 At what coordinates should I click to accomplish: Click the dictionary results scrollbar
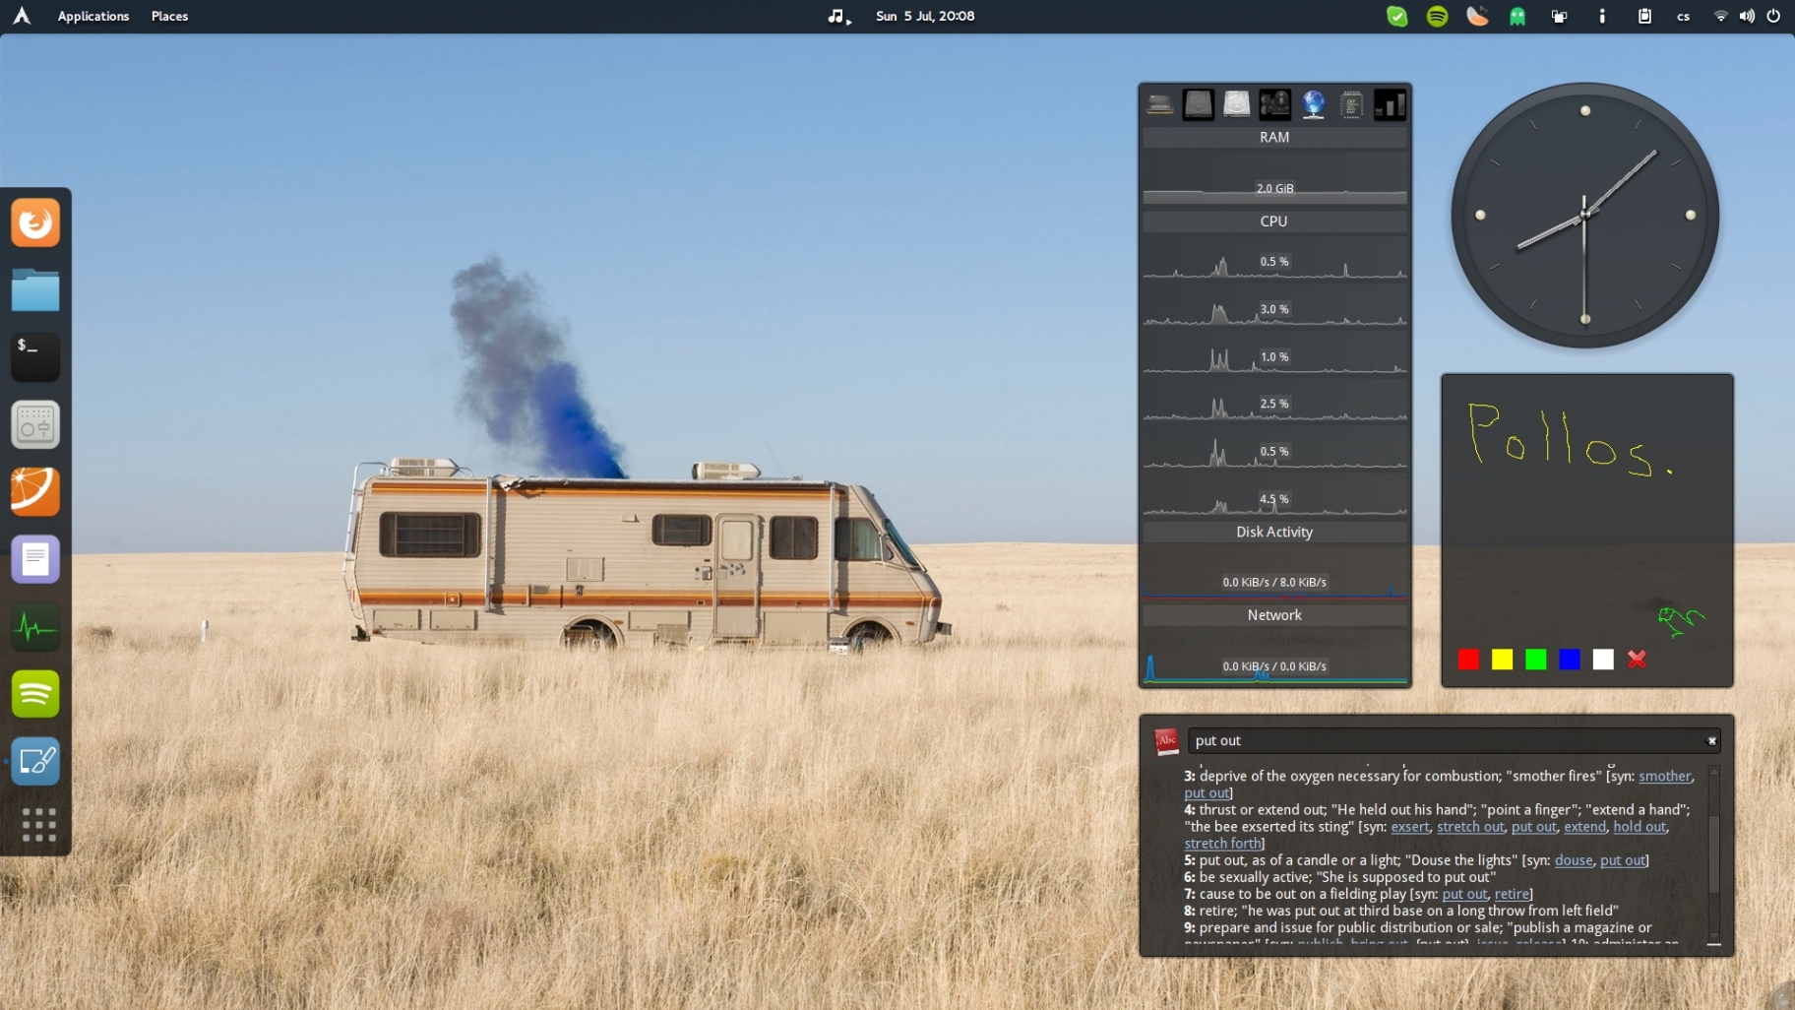[1713, 853]
